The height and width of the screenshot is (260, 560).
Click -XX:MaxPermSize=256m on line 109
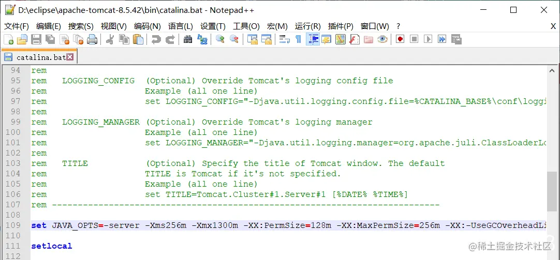click(x=388, y=225)
